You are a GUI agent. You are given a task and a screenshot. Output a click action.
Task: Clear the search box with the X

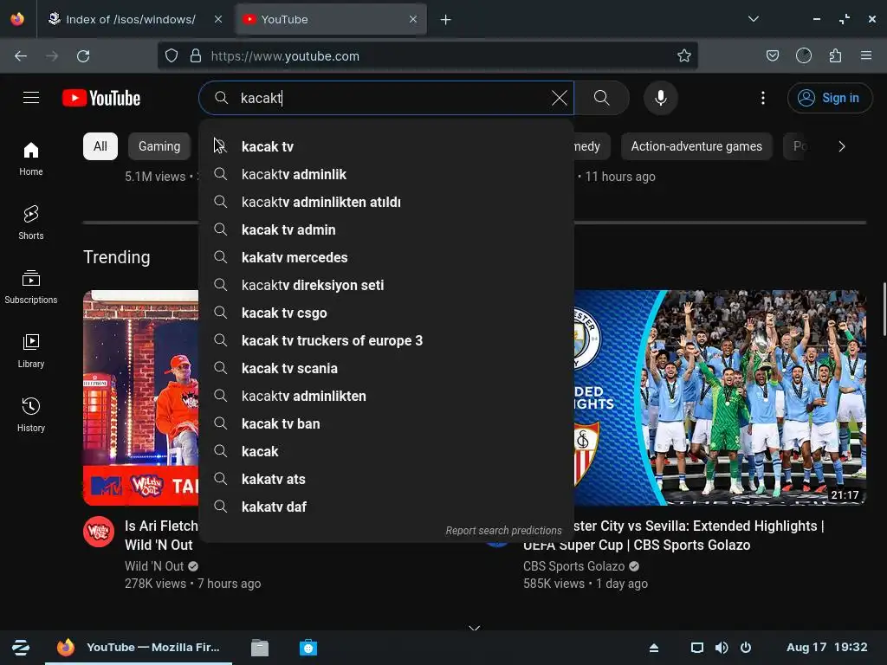[559, 98]
